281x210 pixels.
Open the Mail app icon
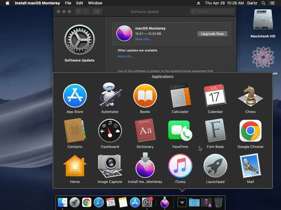coord(250,166)
